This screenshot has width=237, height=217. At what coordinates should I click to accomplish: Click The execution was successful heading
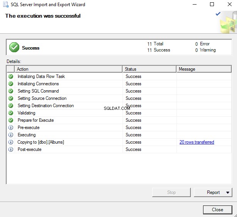(43, 16)
